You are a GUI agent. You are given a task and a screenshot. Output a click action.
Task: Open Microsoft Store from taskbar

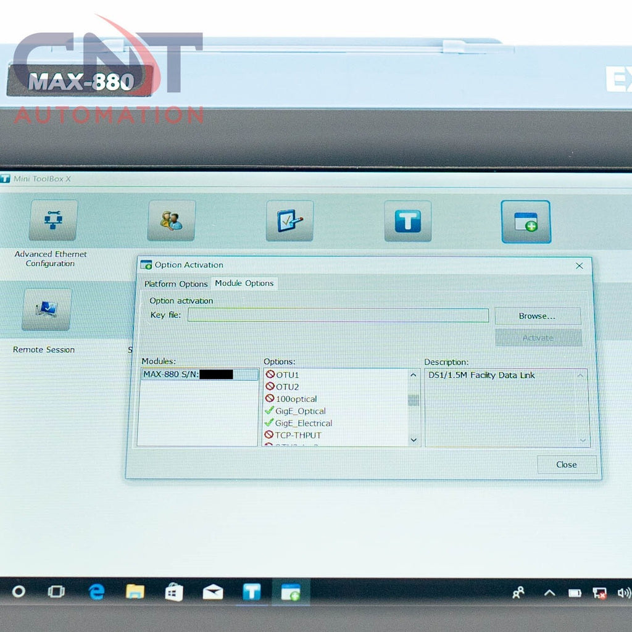tap(173, 592)
